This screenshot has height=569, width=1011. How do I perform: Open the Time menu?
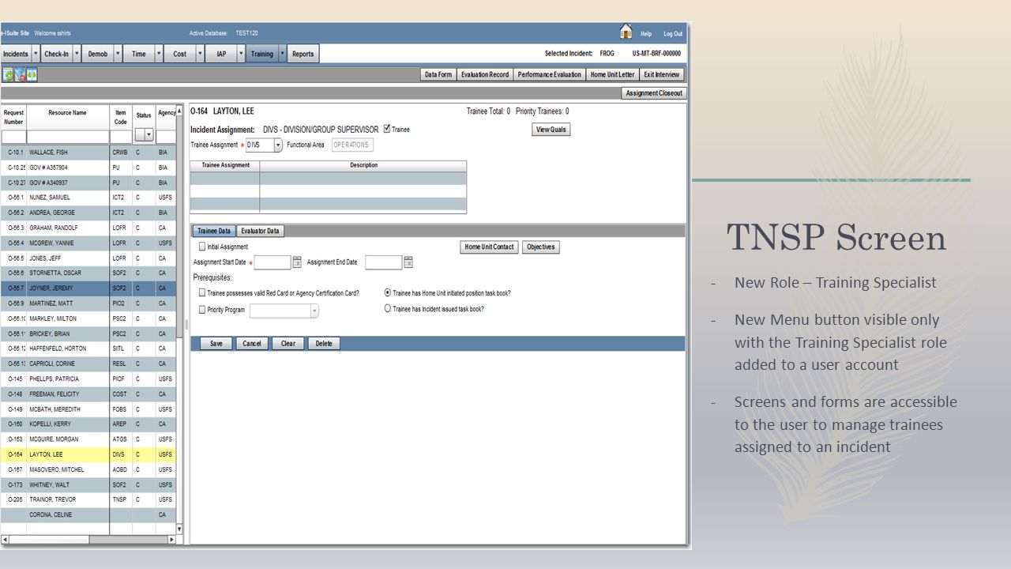tap(139, 54)
